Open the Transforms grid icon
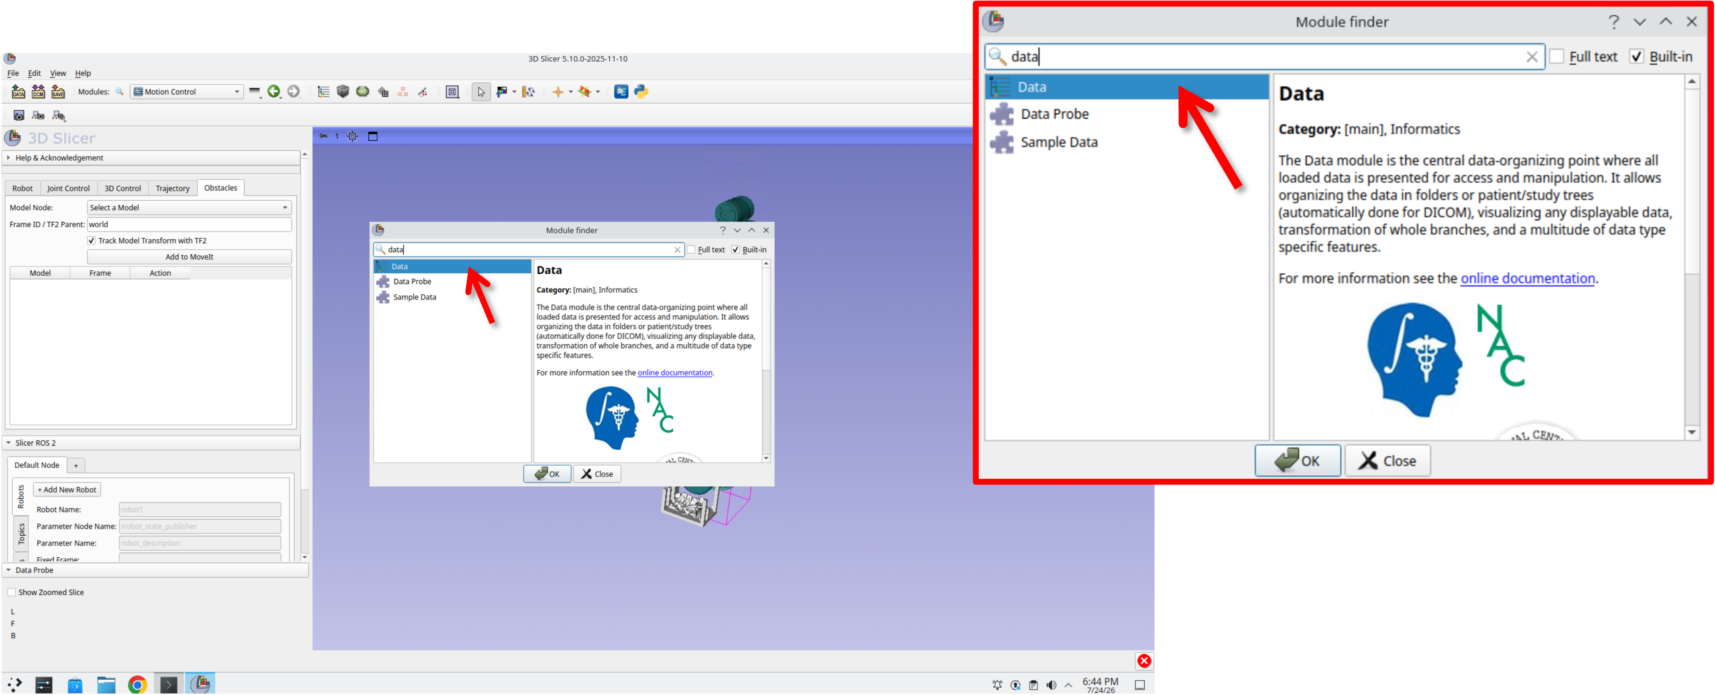 383,92
